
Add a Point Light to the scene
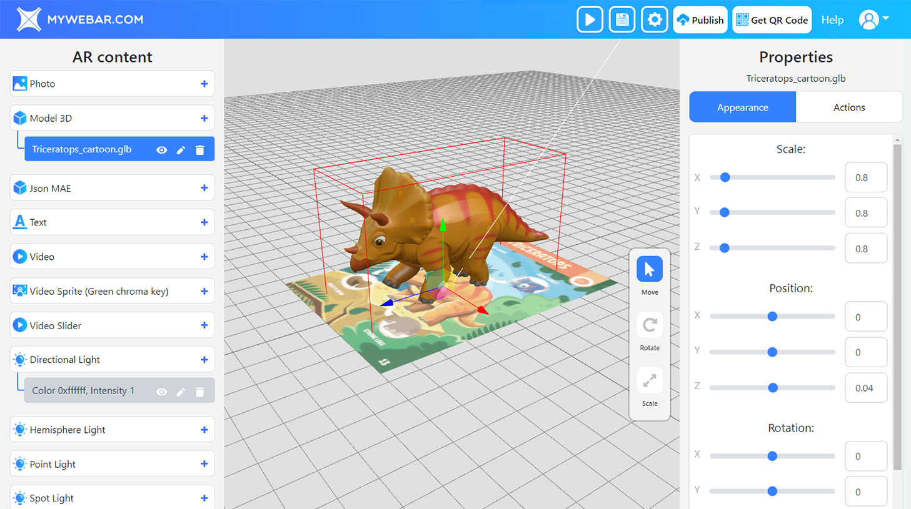coord(204,463)
